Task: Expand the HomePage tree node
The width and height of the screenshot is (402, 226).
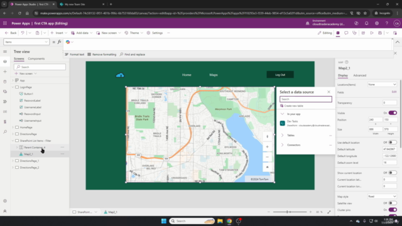Action: point(13,127)
